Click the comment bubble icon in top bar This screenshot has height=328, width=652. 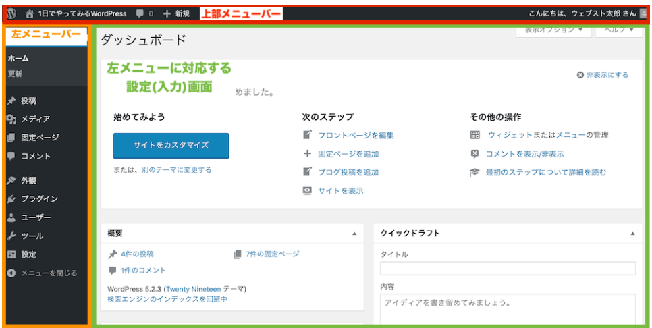[x=140, y=13]
